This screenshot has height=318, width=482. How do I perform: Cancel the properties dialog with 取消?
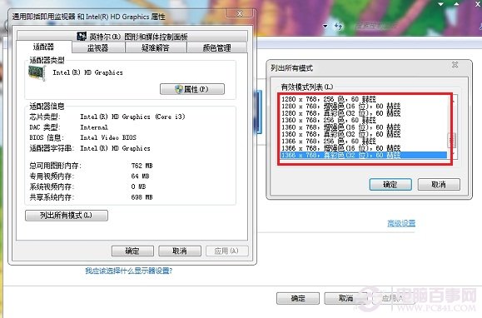180,251
